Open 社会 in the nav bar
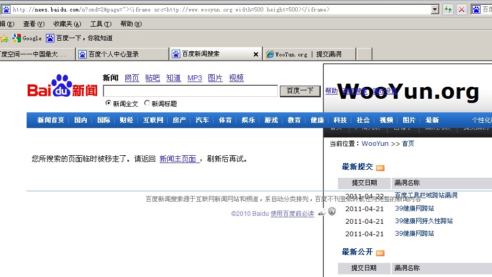 pos(363,120)
